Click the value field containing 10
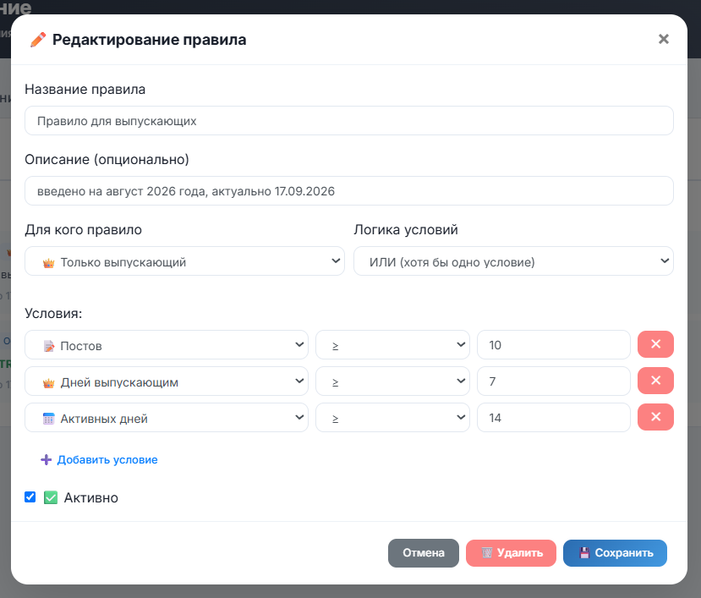This screenshot has height=598, width=701. 554,345
